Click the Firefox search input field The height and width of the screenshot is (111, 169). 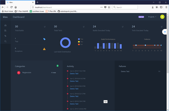tap(125, 7)
